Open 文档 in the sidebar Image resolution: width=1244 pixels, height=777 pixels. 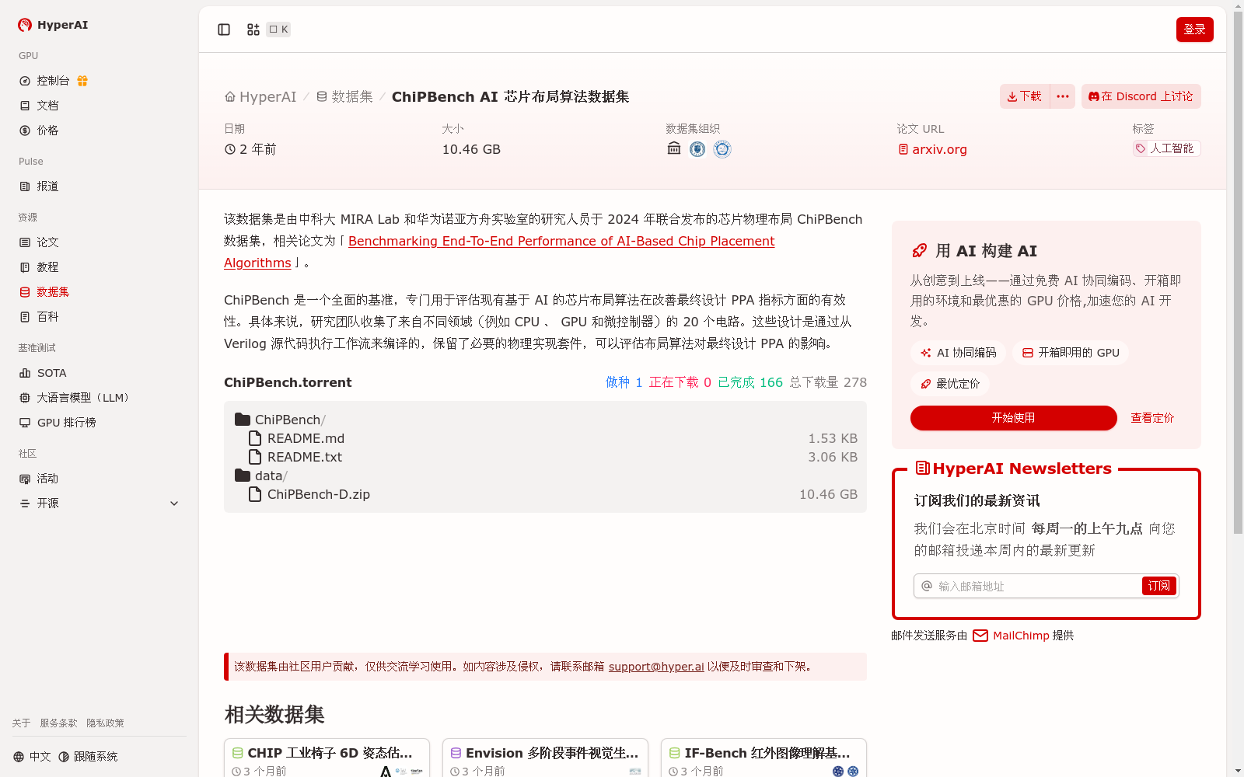point(40,106)
